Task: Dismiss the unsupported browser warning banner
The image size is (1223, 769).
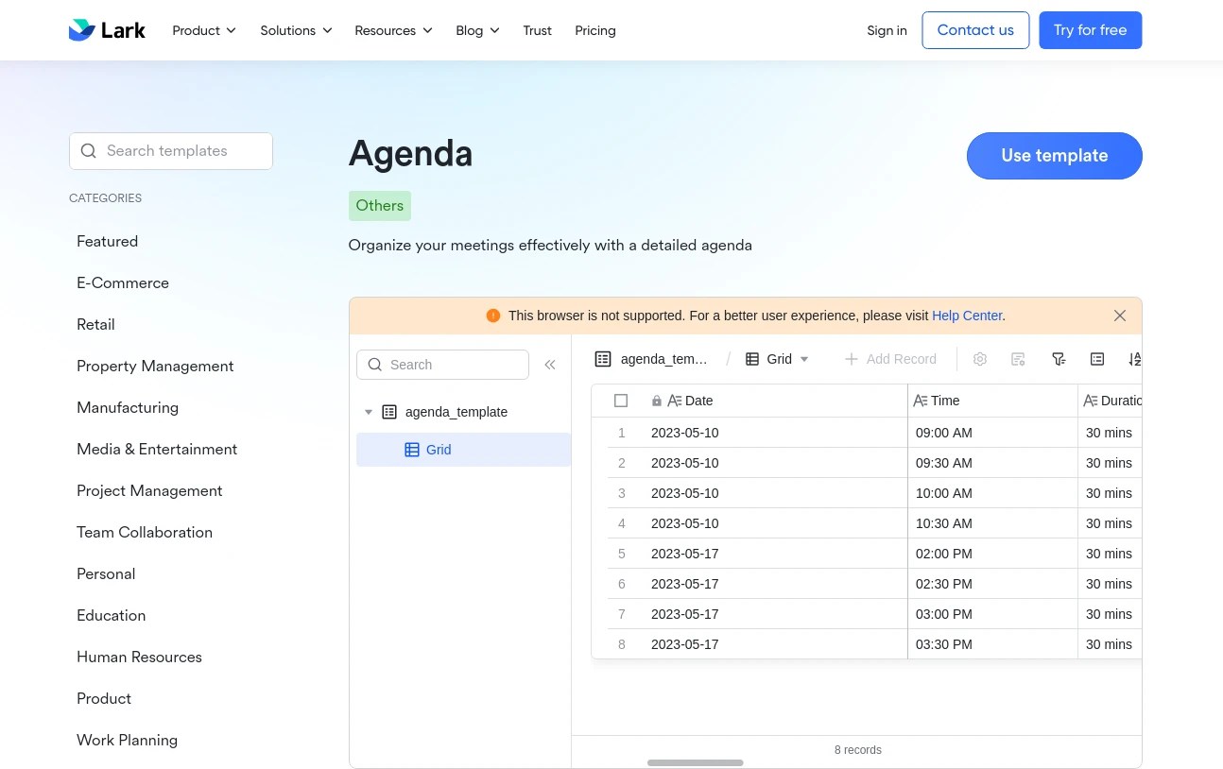Action: click(x=1120, y=316)
